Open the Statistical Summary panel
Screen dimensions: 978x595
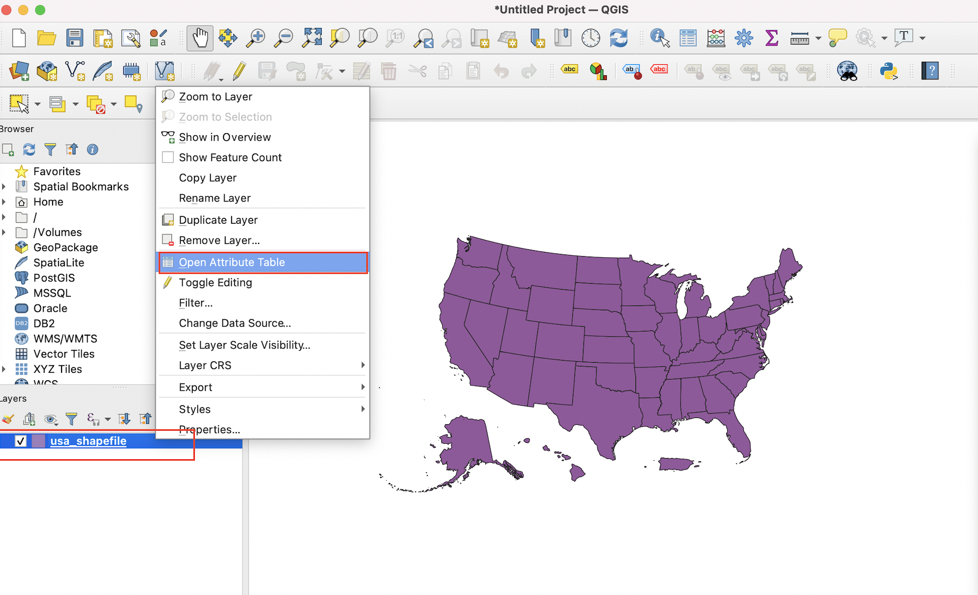[x=771, y=38]
